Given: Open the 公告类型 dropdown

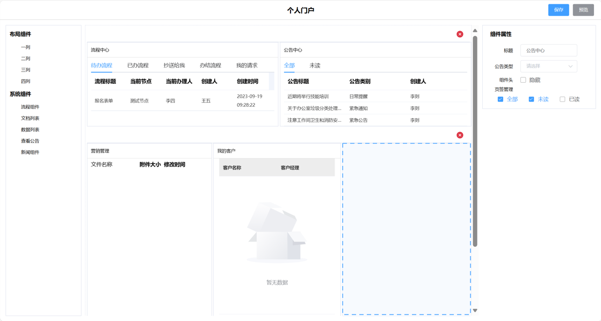Looking at the screenshot, I should (x=548, y=67).
